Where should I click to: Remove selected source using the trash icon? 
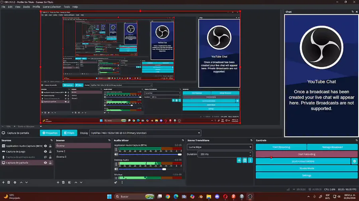(9, 182)
